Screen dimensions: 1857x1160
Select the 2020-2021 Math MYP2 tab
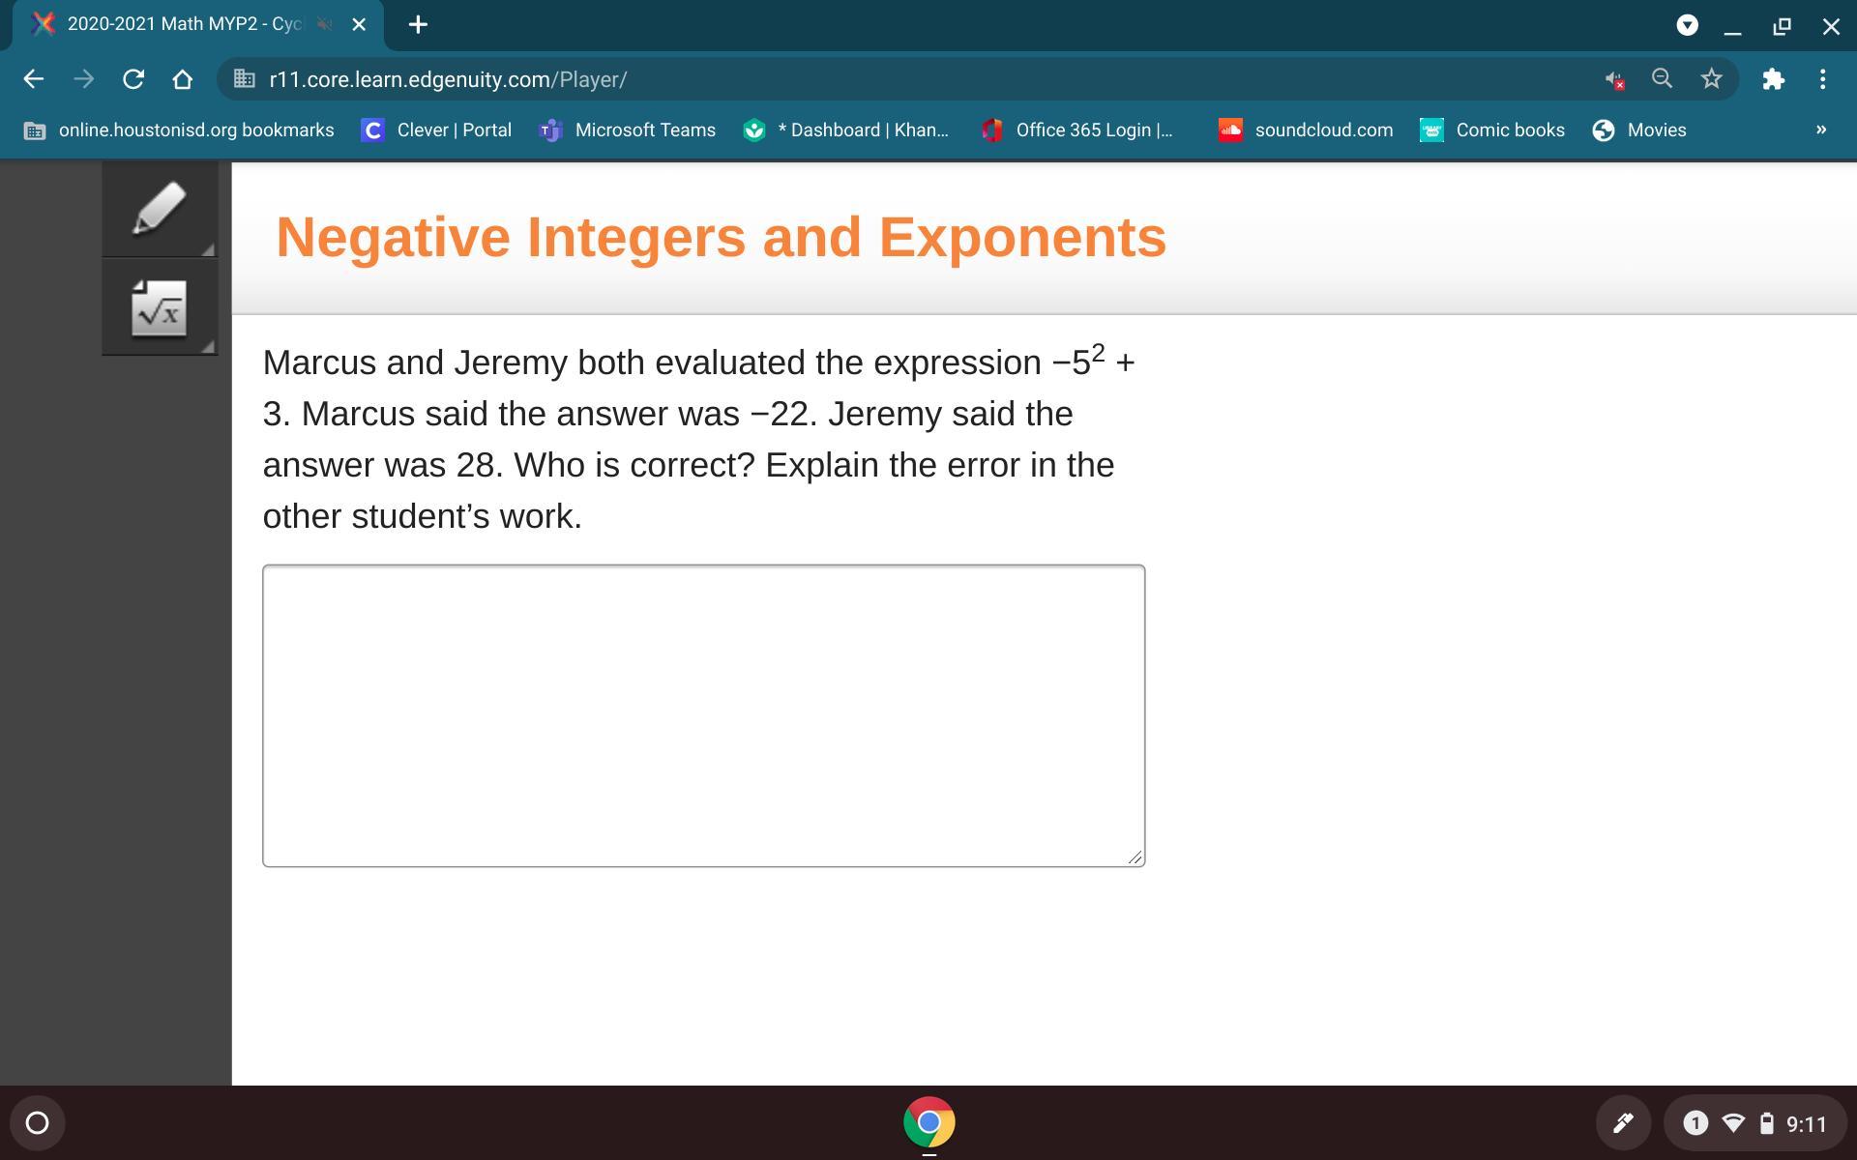click(x=184, y=24)
